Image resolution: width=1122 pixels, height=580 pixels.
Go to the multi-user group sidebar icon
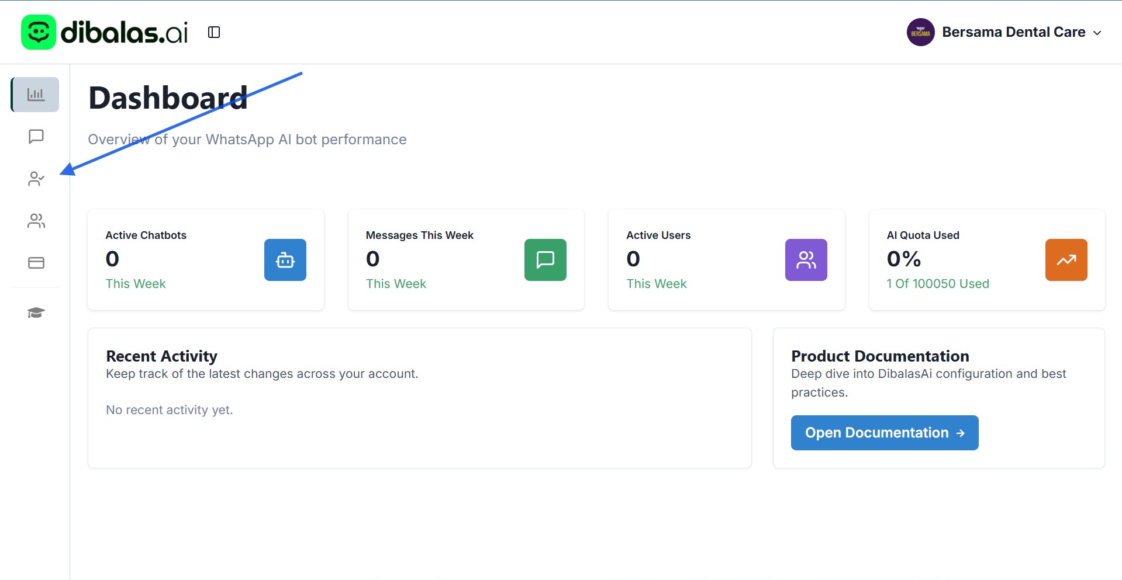36,221
